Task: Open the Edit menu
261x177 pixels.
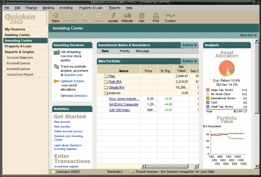Action: [17, 8]
